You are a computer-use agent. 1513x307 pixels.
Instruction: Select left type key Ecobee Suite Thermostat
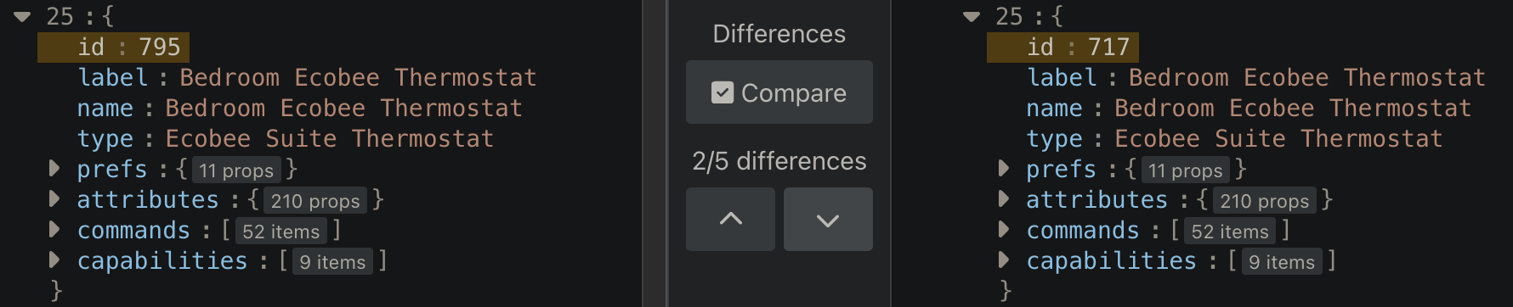[x=330, y=138]
